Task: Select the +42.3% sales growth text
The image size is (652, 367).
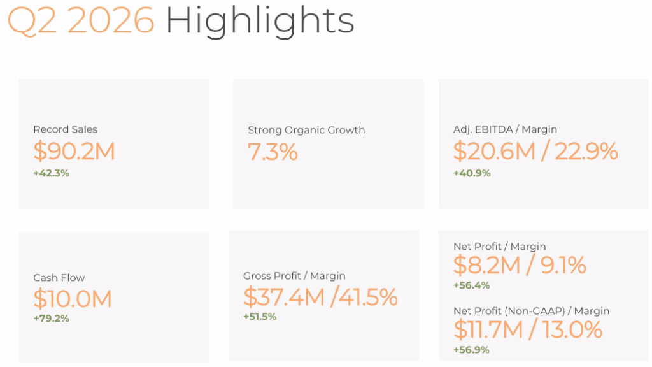Action: pyautogui.click(x=51, y=173)
